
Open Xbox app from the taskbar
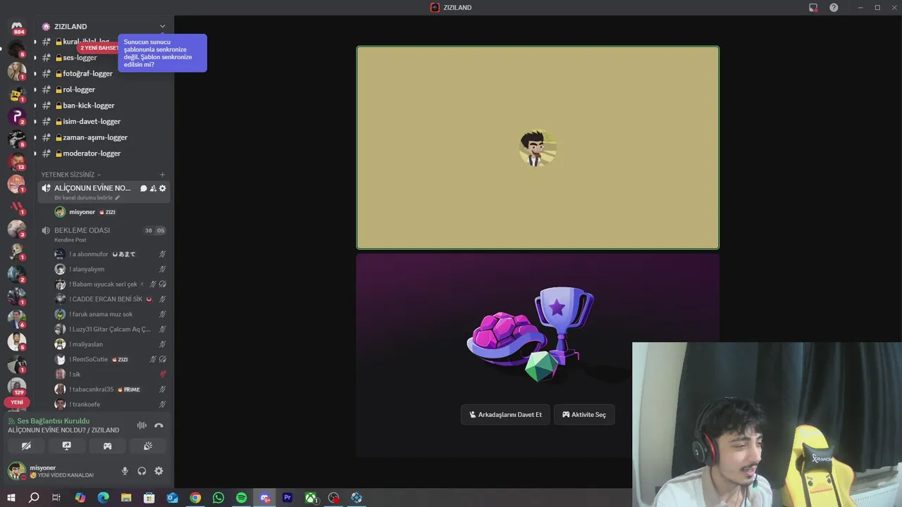point(311,498)
